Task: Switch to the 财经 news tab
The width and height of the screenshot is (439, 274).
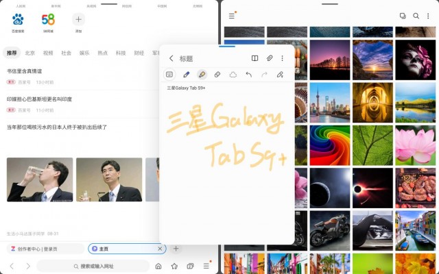Action: click(139, 53)
